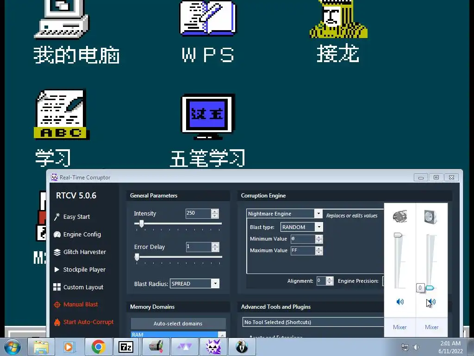Click the Intensity slider handle
This screenshot has width=474, height=356.
pyautogui.click(x=141, y=224)
